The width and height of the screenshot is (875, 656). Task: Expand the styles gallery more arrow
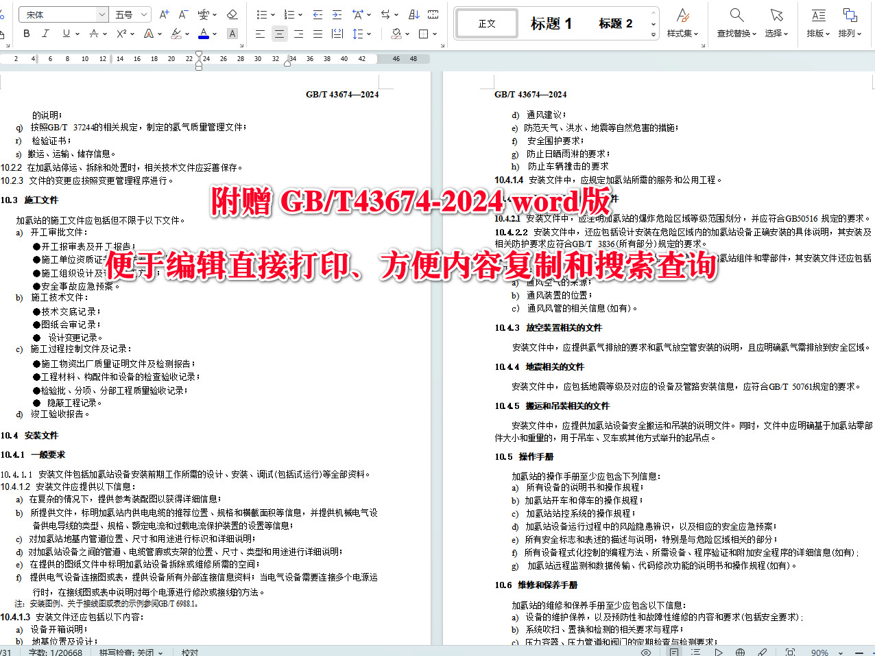click(x=654, y=34)
